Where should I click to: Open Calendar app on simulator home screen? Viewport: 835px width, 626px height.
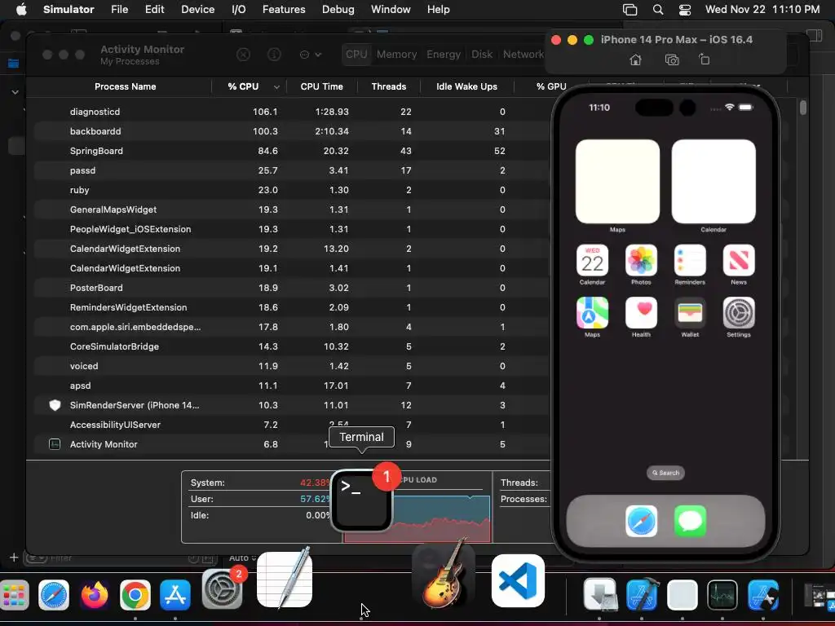(592, 260)
